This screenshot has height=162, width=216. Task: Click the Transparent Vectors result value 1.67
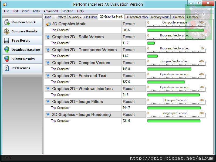[125, 56]
